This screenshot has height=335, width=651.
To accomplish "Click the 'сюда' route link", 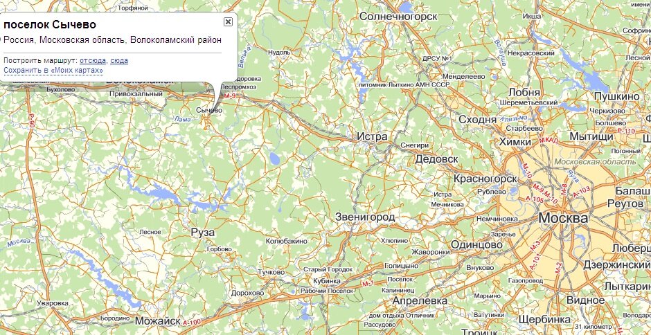I will click(119, 61).
